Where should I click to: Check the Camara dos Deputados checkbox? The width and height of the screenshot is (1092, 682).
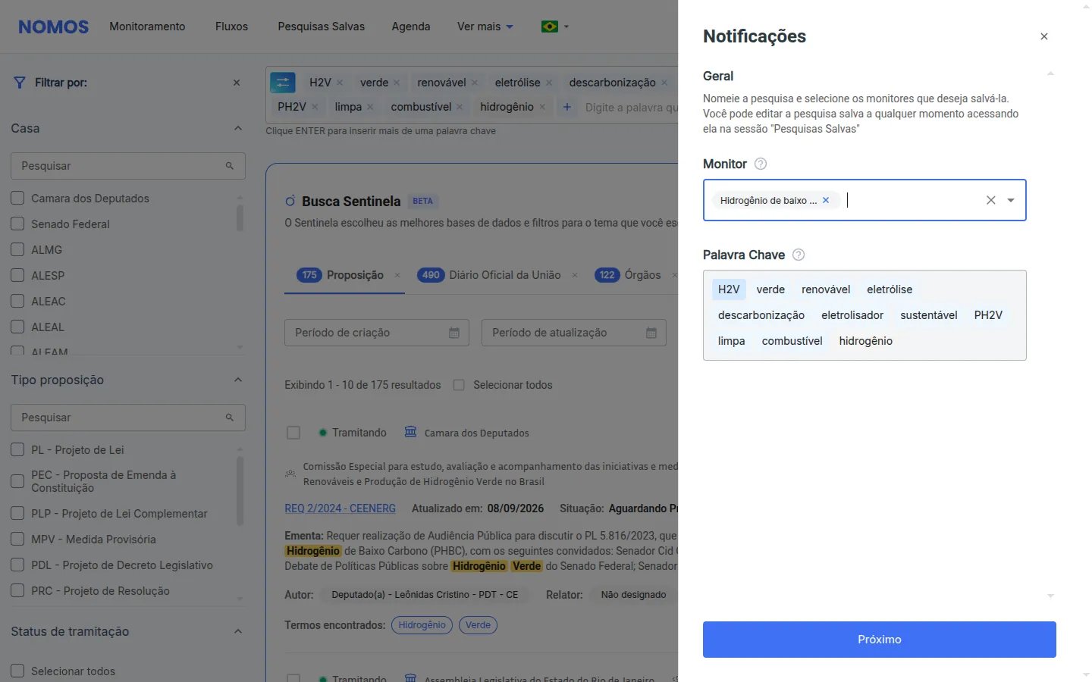point(17,199)
